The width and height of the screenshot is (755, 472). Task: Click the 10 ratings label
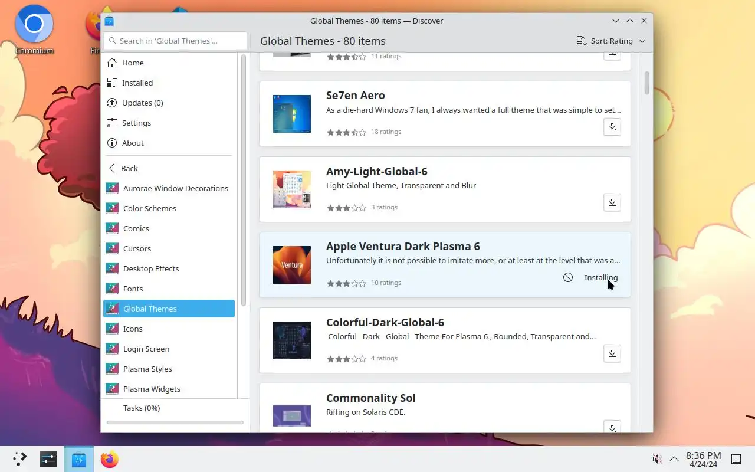[x=386, y=283]
